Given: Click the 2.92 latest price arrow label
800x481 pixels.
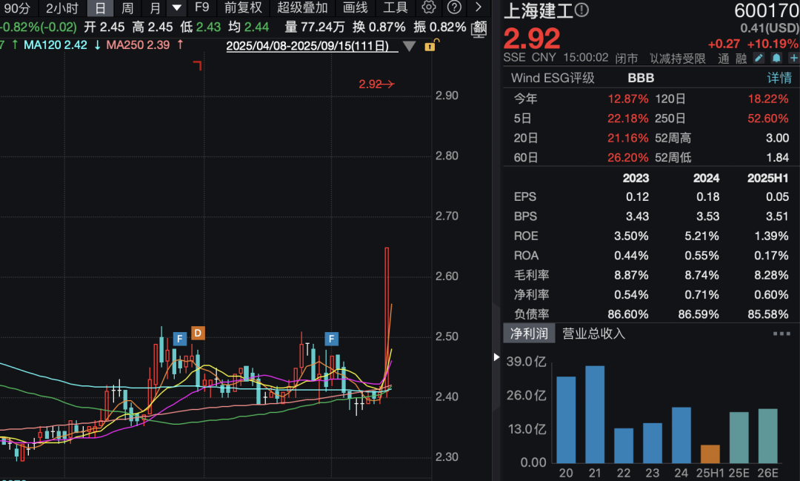Looking at the screenshot, I should tap(376, 84).
